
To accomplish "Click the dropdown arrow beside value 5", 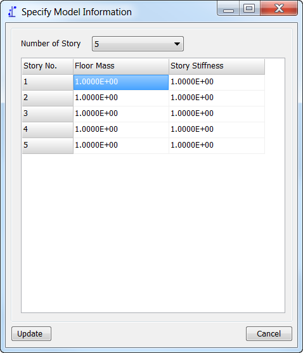I will coord(177,44).
